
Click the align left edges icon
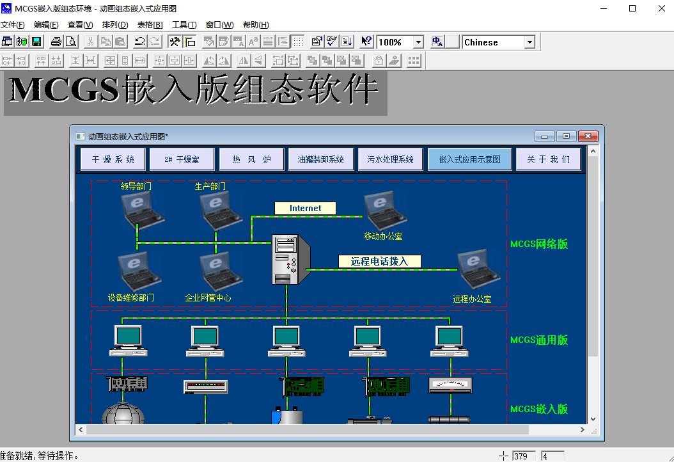(x=7, y=61)
